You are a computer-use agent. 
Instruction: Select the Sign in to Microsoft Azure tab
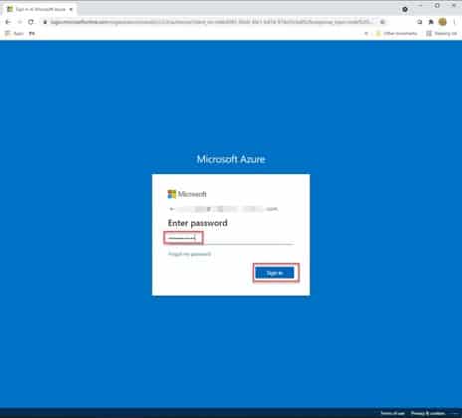coord(37,9)
